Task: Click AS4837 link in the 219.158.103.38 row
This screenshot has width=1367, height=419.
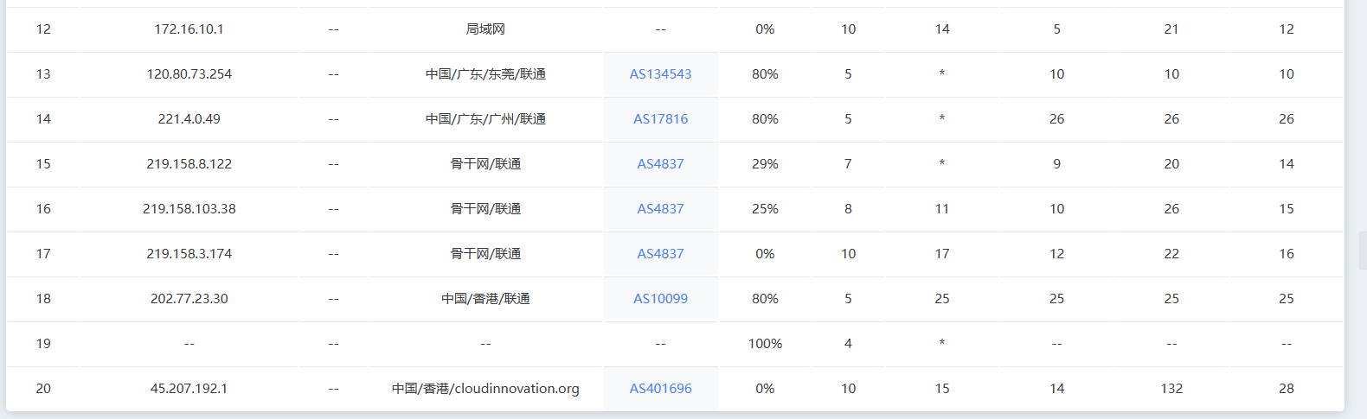Action: [x=660, y=209]
